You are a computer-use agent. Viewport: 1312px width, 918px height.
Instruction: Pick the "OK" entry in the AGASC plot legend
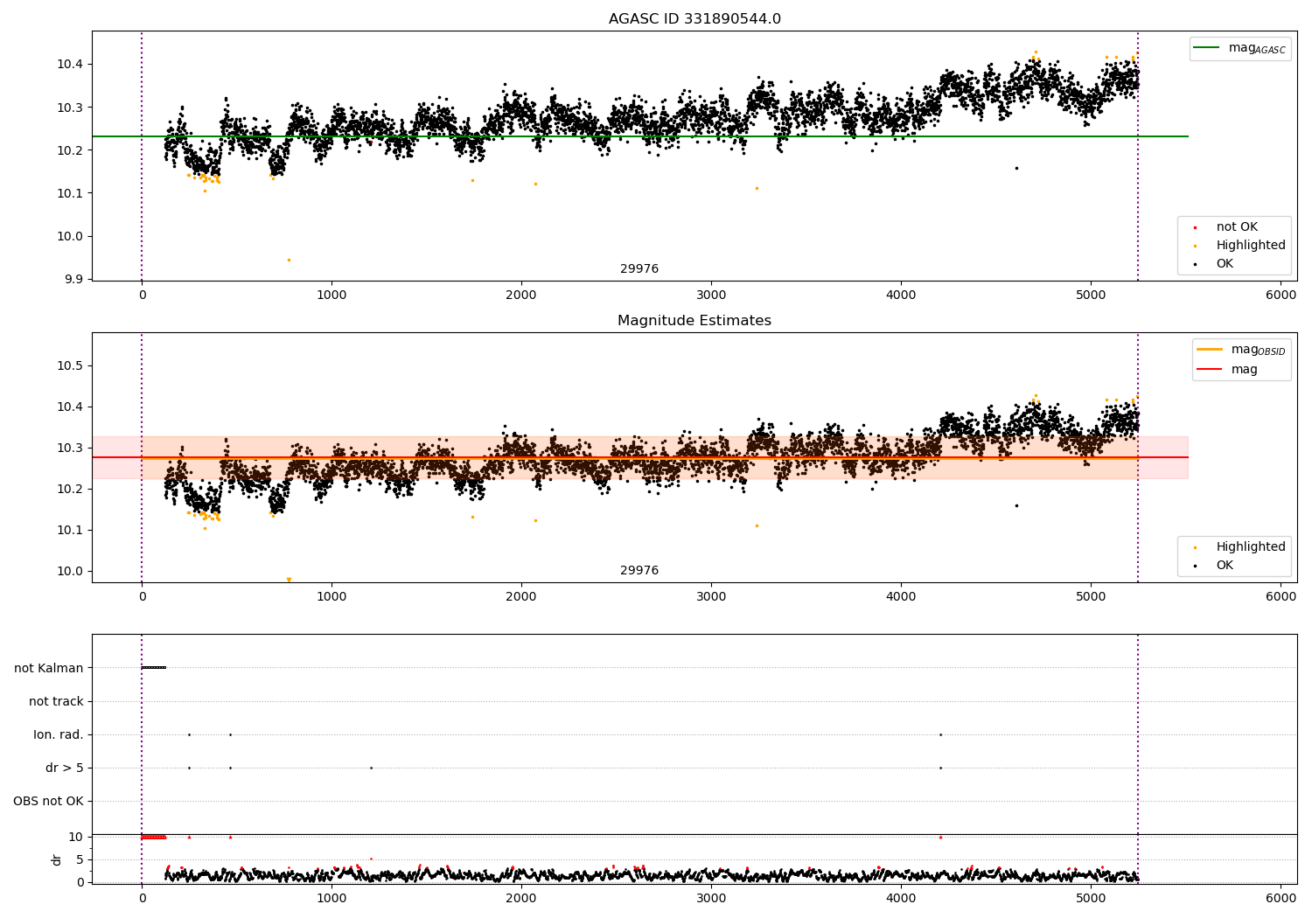tap(1225, 264)
